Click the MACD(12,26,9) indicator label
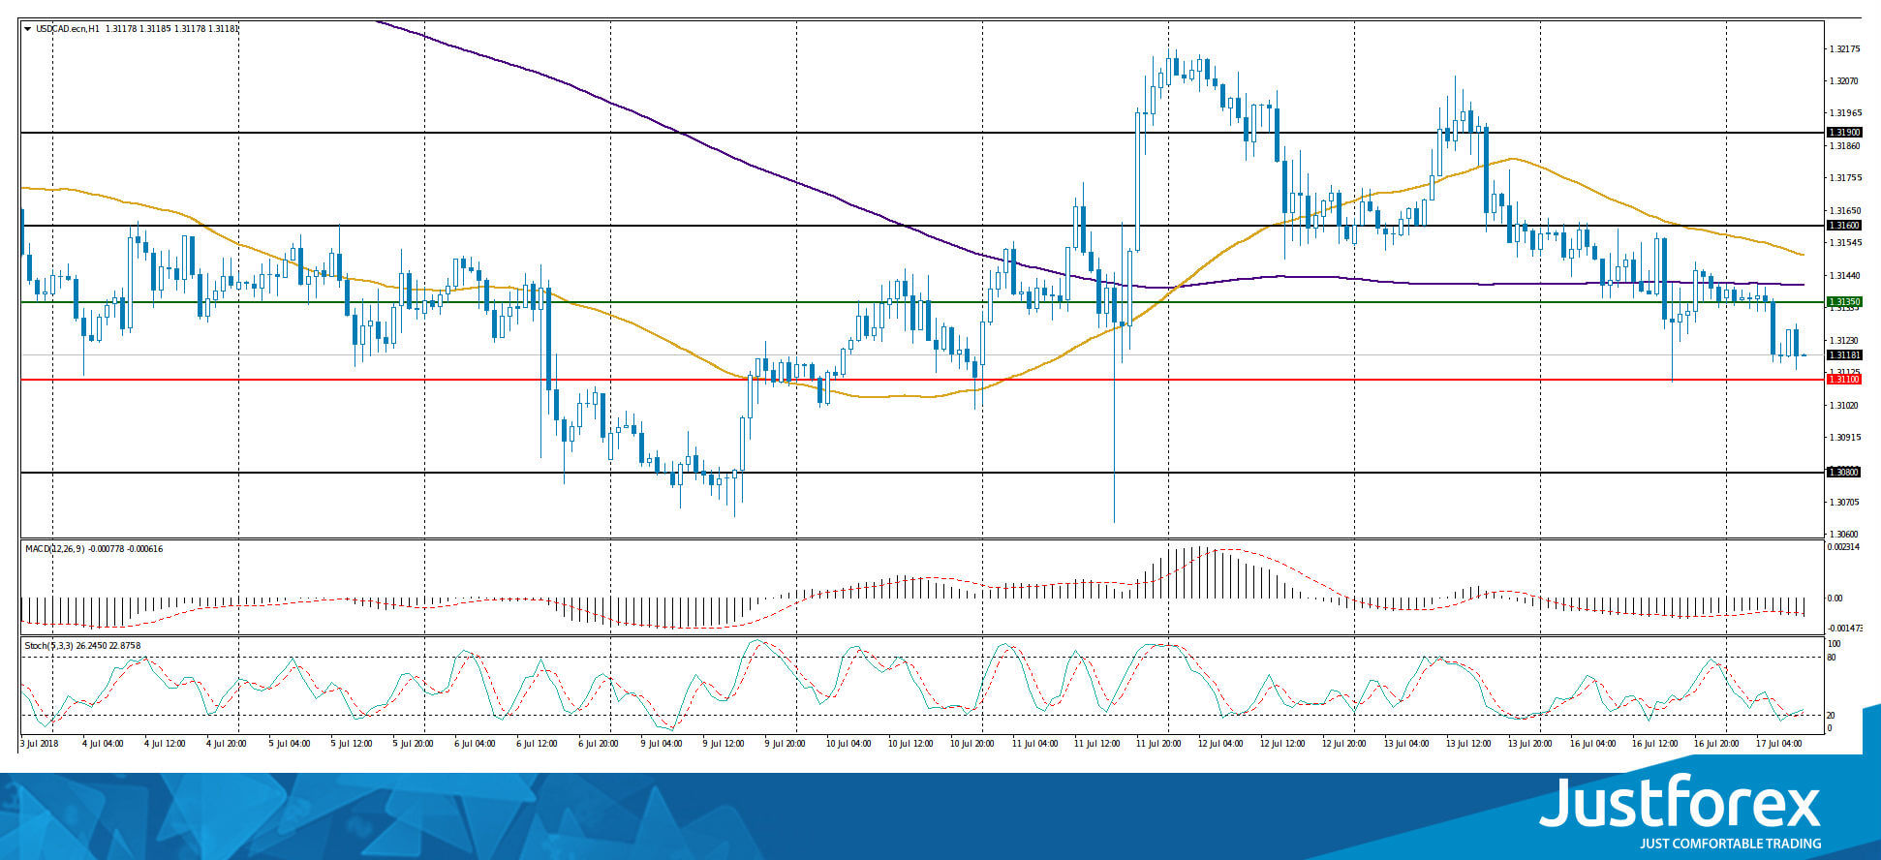Image resolution: width=1881 pixels, height=860 pixels. pyautogui.click(x=53, y=549)
